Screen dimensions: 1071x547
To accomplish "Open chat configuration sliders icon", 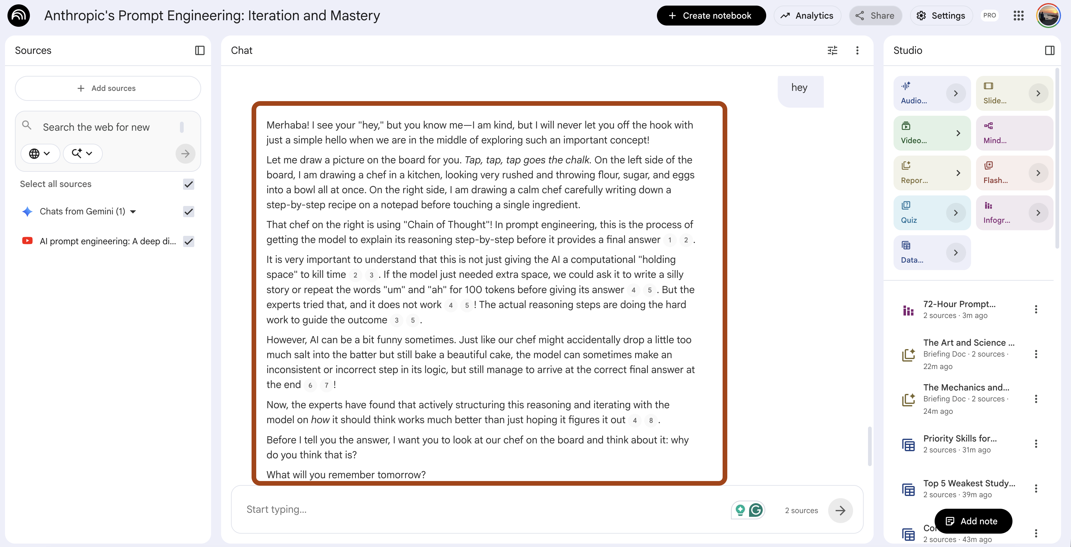I will pyautogui.click(x=832, y=50).
